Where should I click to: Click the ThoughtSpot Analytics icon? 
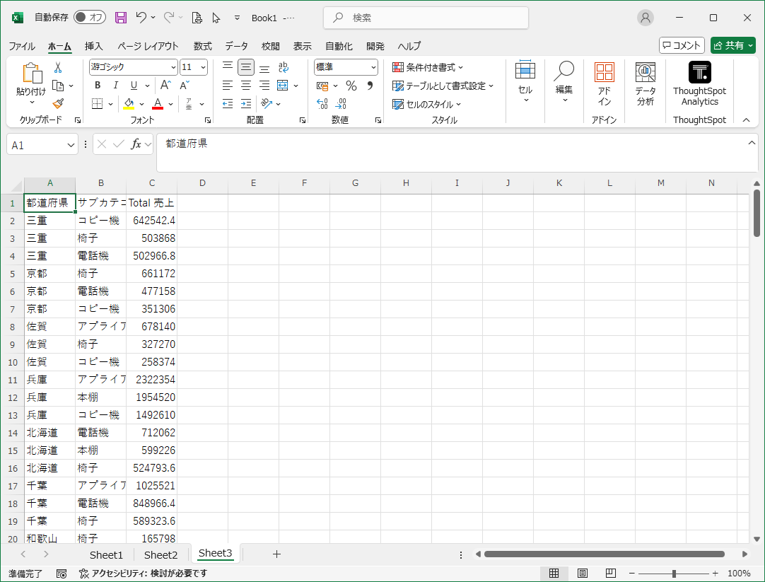(699, 72)
